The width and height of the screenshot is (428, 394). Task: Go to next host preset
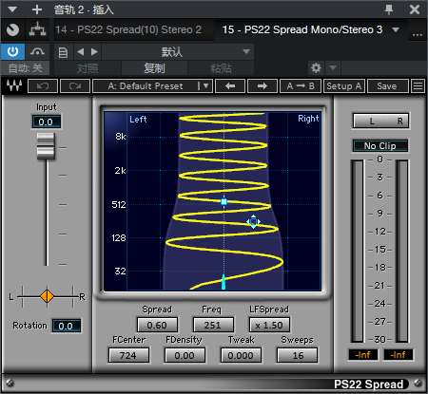pos(94,51)
